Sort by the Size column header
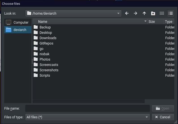The image size is (178, 124). (x=156, y=22)
